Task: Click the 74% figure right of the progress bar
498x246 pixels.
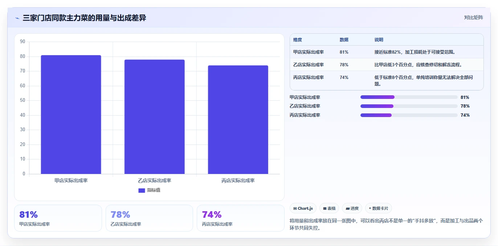Action: [465, 115]
